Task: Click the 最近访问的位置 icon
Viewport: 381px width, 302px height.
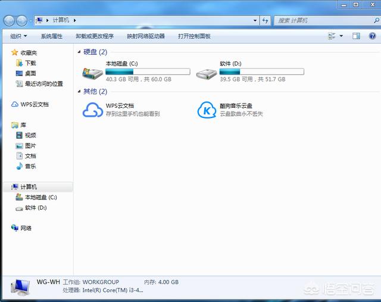Action: [19, 83]
